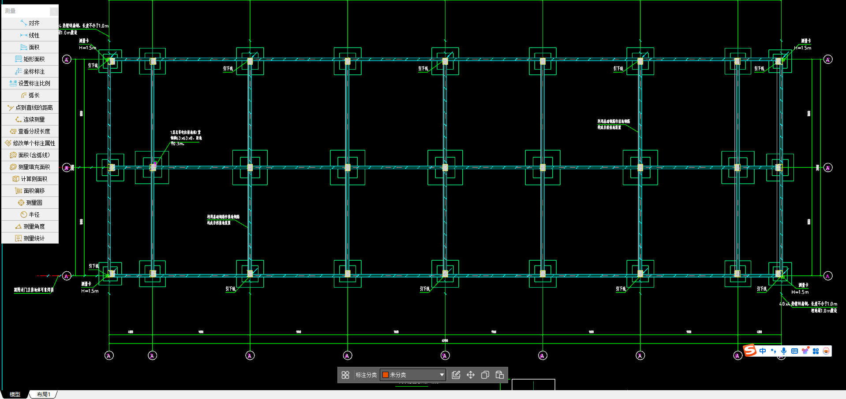Click the 引下线 label near top-left column
The image size is (846, 399).
point(93,66)
